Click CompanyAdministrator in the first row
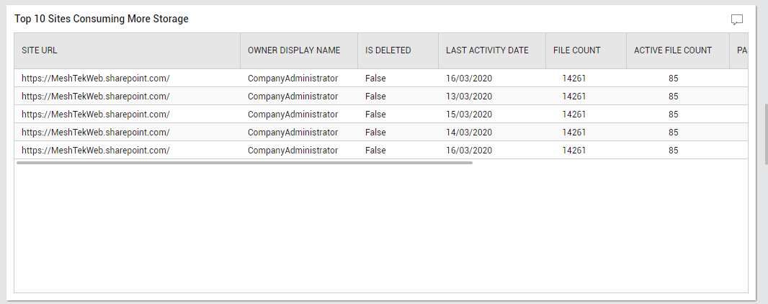Image resolution: width=768 pixels, height=304 pixels. (x=293, y=79)
